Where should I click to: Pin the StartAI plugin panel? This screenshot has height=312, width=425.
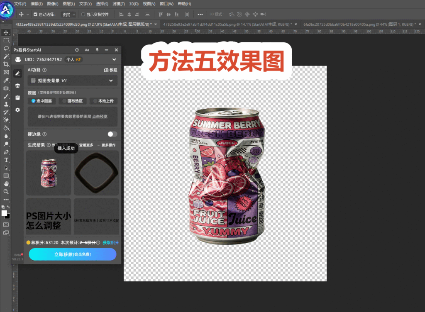(97, 50)
